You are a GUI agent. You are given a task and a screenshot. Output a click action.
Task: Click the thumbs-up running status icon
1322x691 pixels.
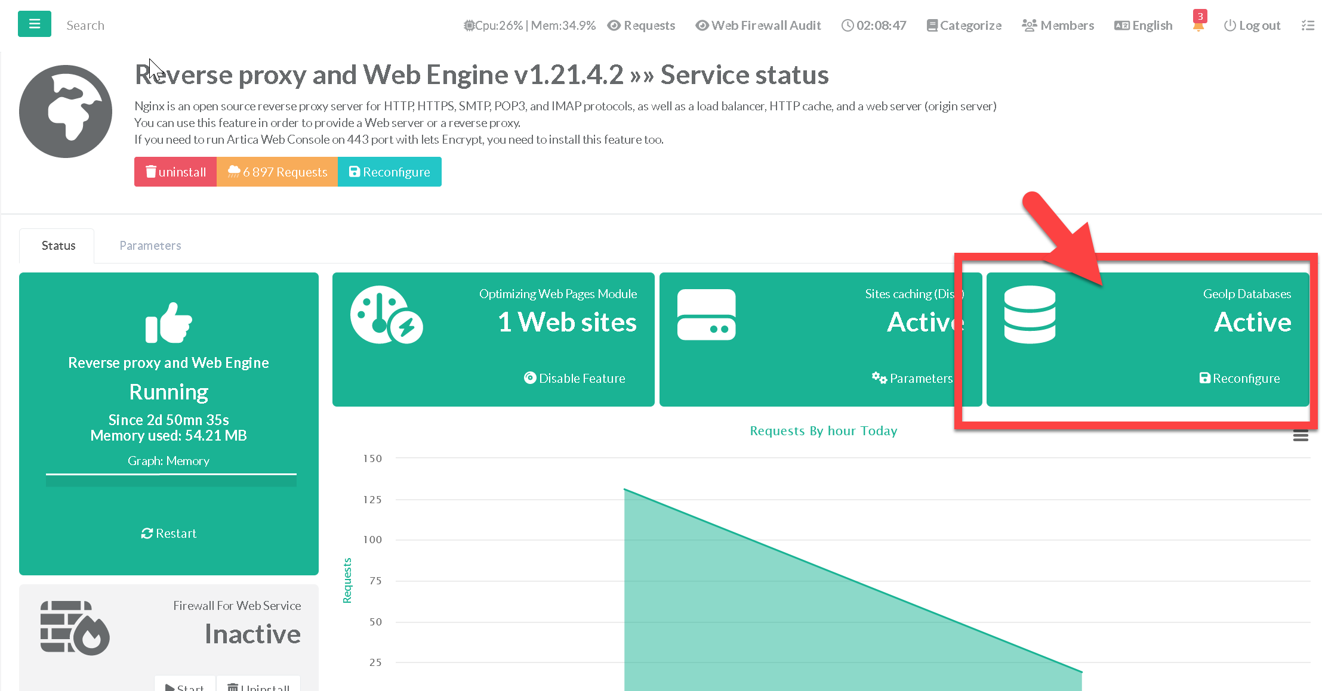(x=168, y=323)
